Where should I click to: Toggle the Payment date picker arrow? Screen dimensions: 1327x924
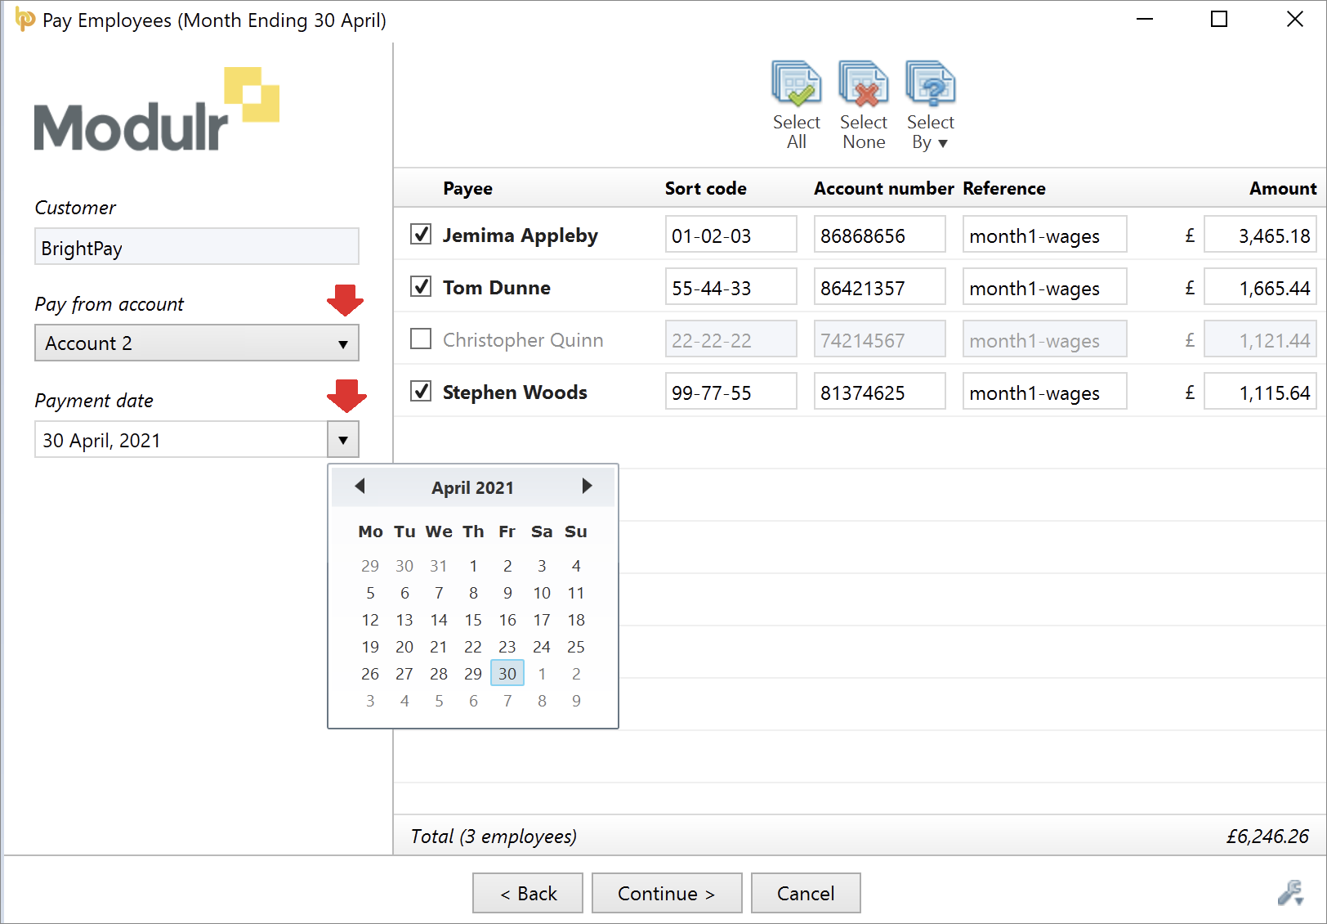[342, 441]
